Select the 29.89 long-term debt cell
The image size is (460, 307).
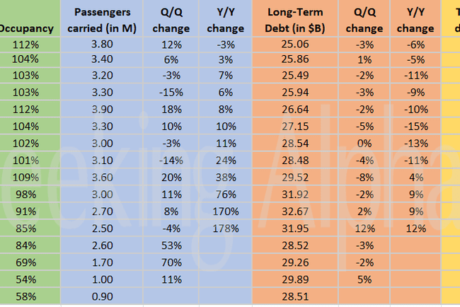pyautogui.click(x=294, y=278)
